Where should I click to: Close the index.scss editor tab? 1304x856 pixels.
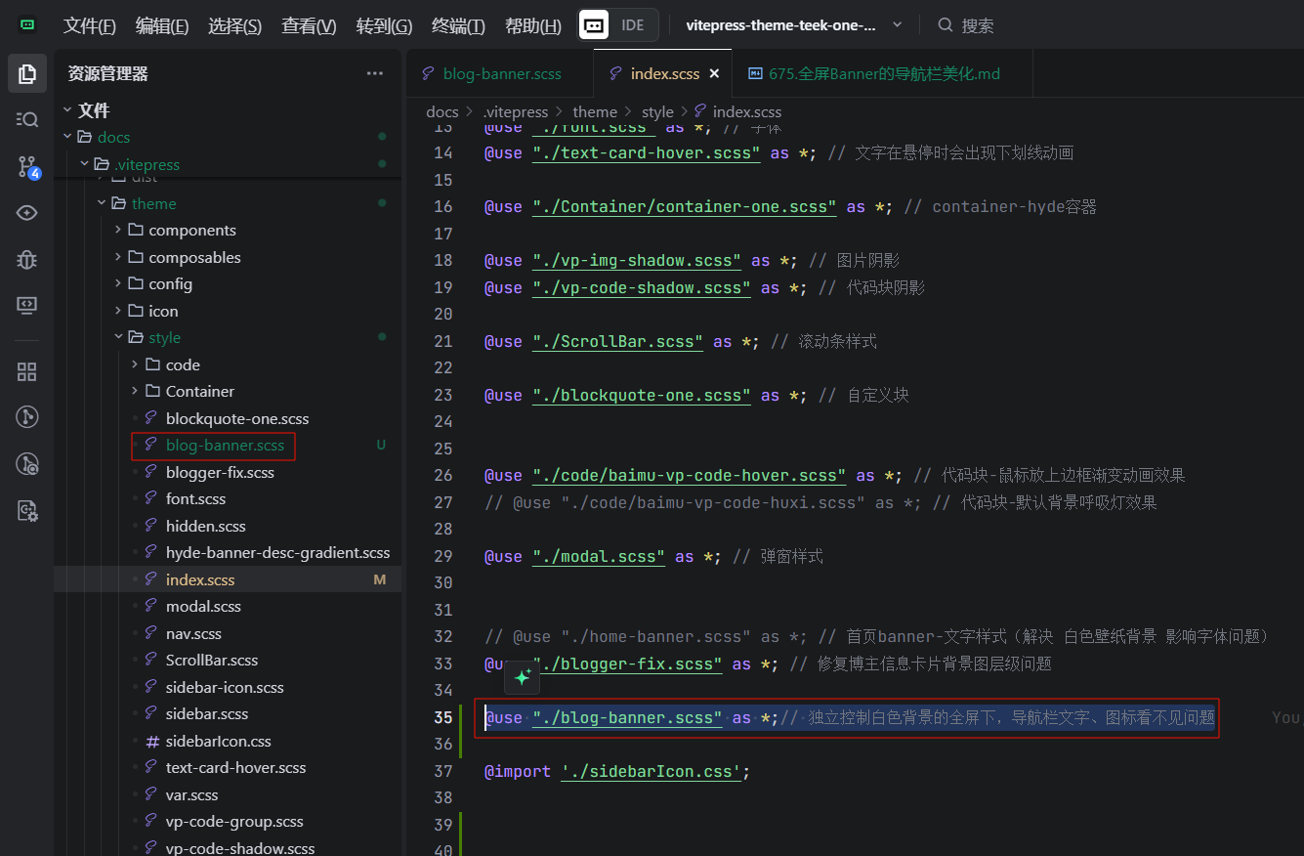point(714,73)
